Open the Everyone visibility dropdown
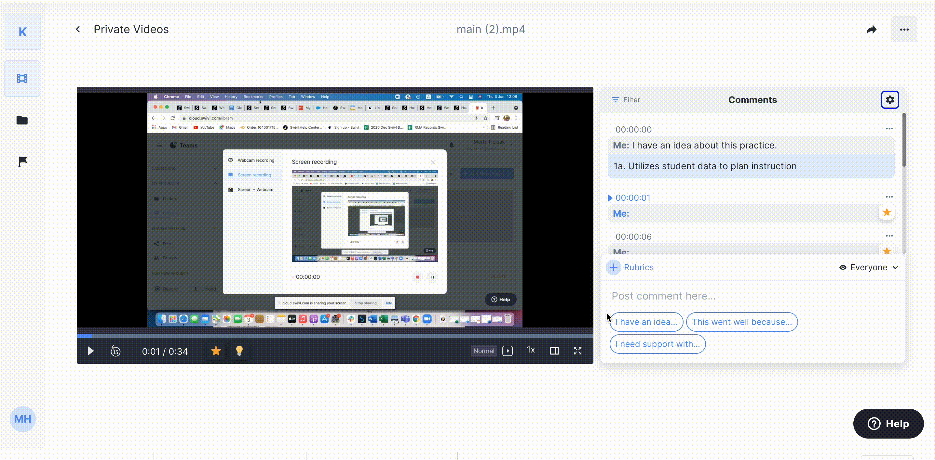Viewport: 935px width, 460px height. (x=869, y=267)
